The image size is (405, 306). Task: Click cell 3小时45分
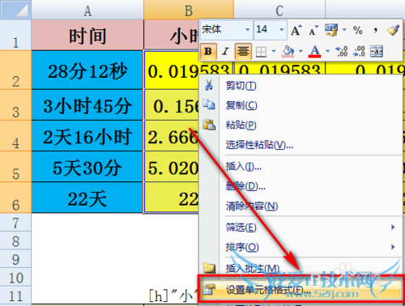point(87,104)
